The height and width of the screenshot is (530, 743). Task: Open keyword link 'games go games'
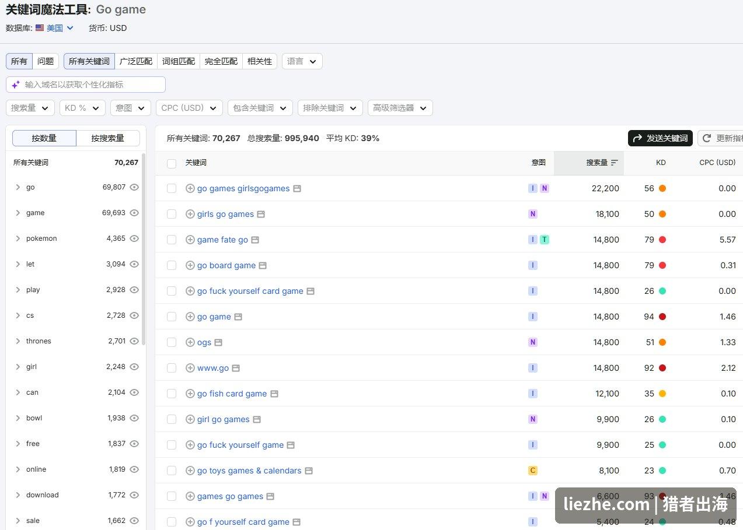230,496
